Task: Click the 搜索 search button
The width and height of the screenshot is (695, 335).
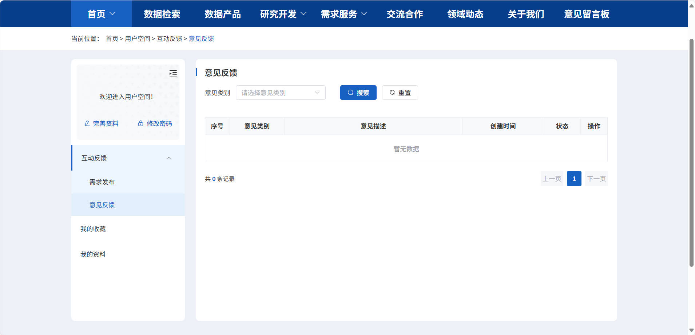Action: pyautogui.click(x=358, y=93)
